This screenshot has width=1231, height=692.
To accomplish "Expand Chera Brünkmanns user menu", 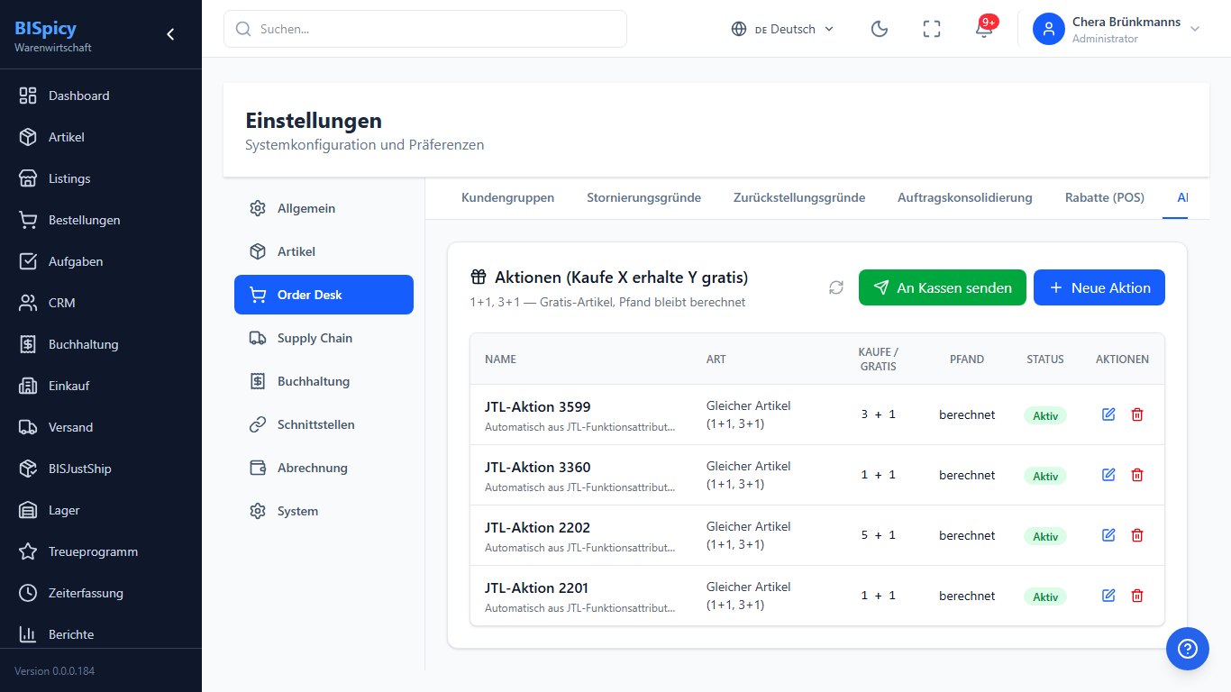I will point(1117,29).
